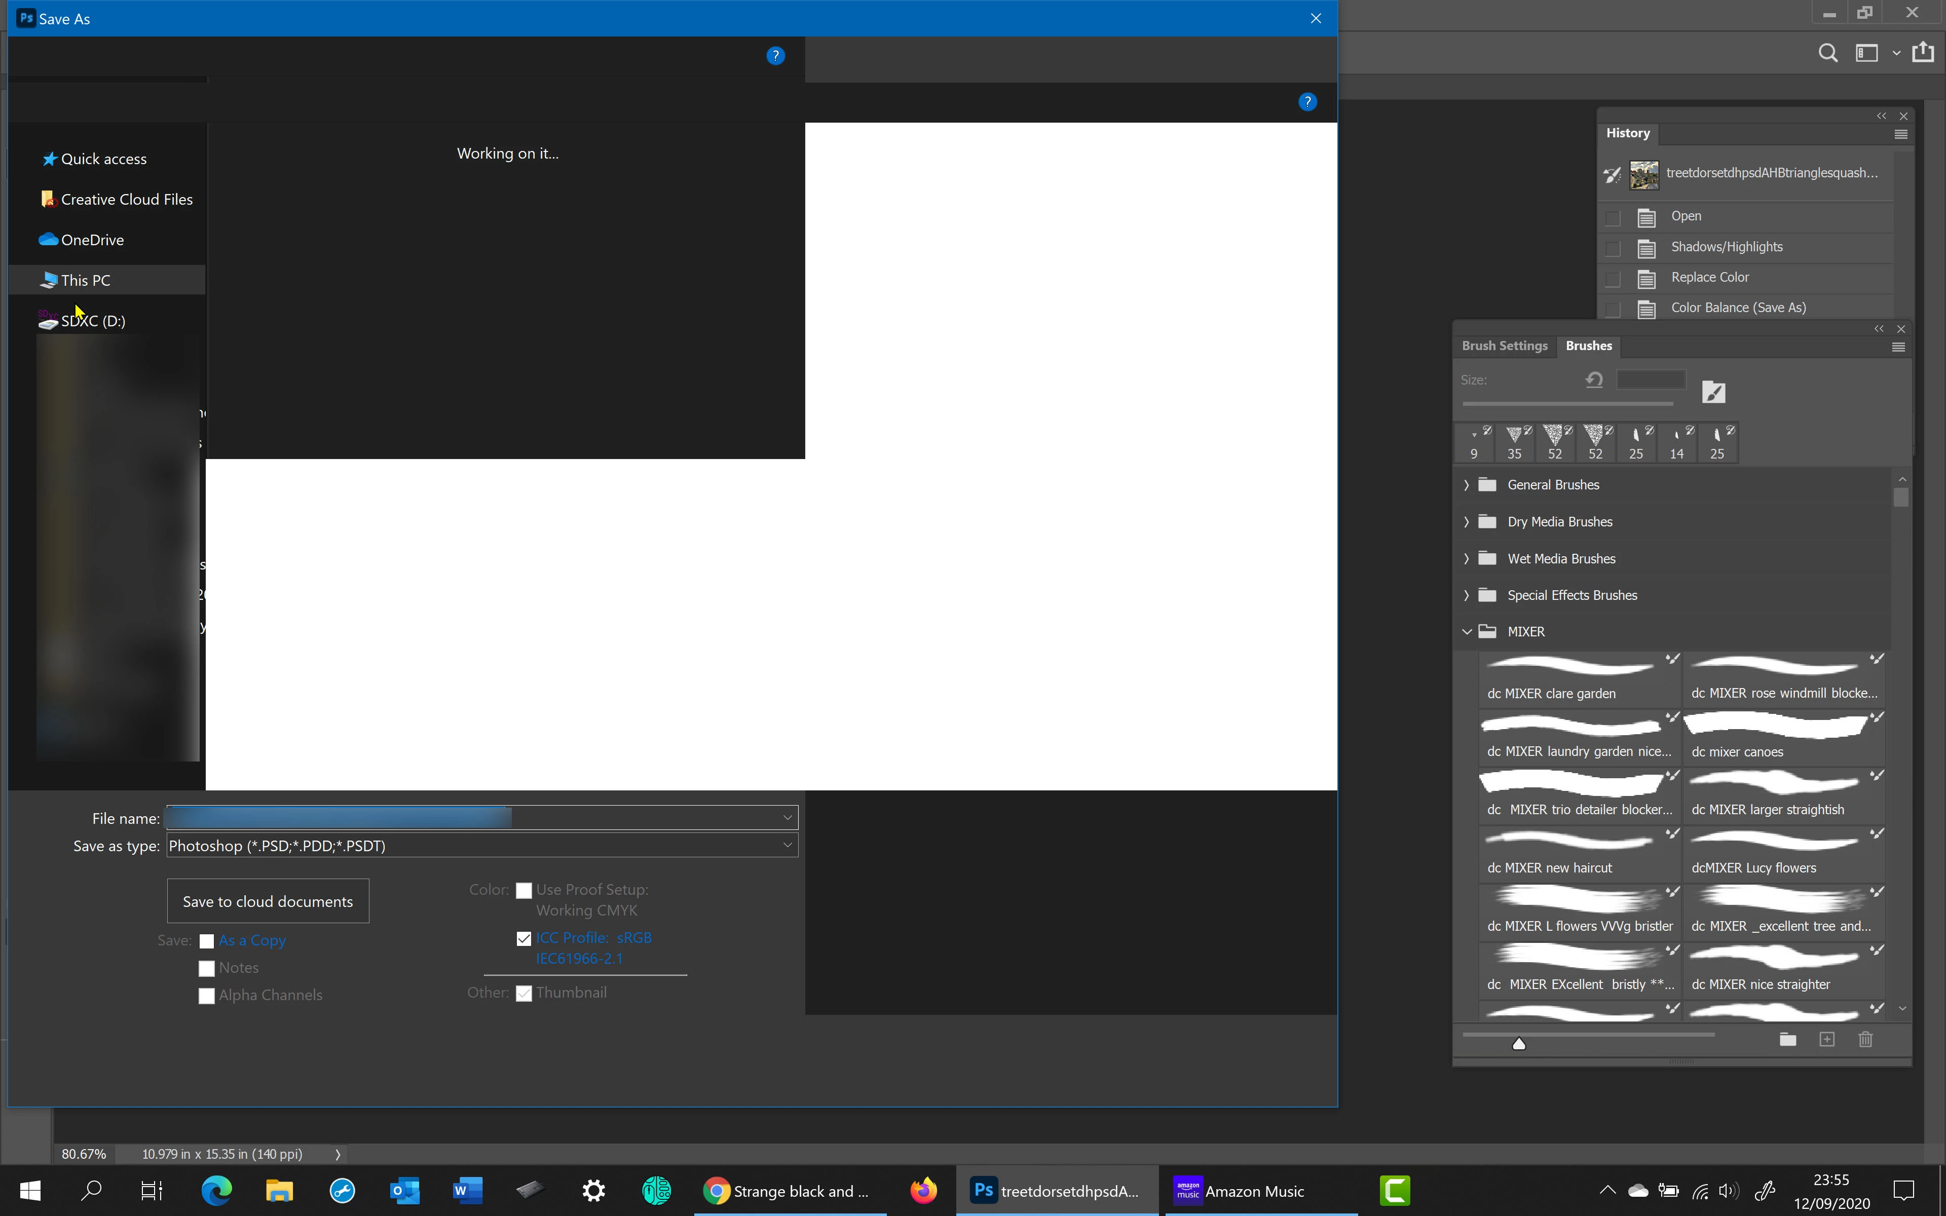
Task: Click Save to cloud documents button
Action: [268, 901]
